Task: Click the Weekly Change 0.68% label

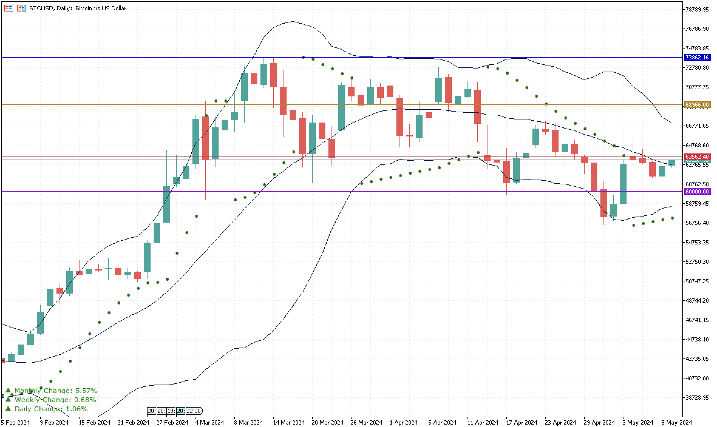Action: 55,400
